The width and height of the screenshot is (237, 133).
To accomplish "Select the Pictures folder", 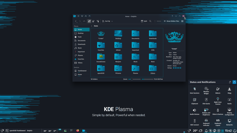I will click(118, 70).
